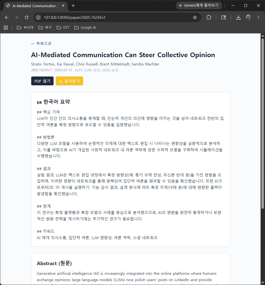Click the Gemini에게 물어보기 button

(x=199, y=6)
